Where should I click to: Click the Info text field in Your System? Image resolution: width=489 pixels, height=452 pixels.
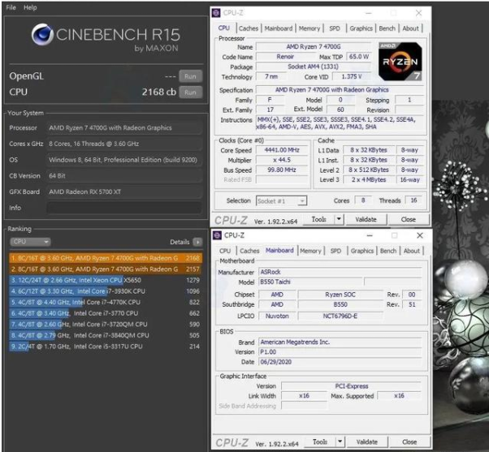[x=122, y=208]
